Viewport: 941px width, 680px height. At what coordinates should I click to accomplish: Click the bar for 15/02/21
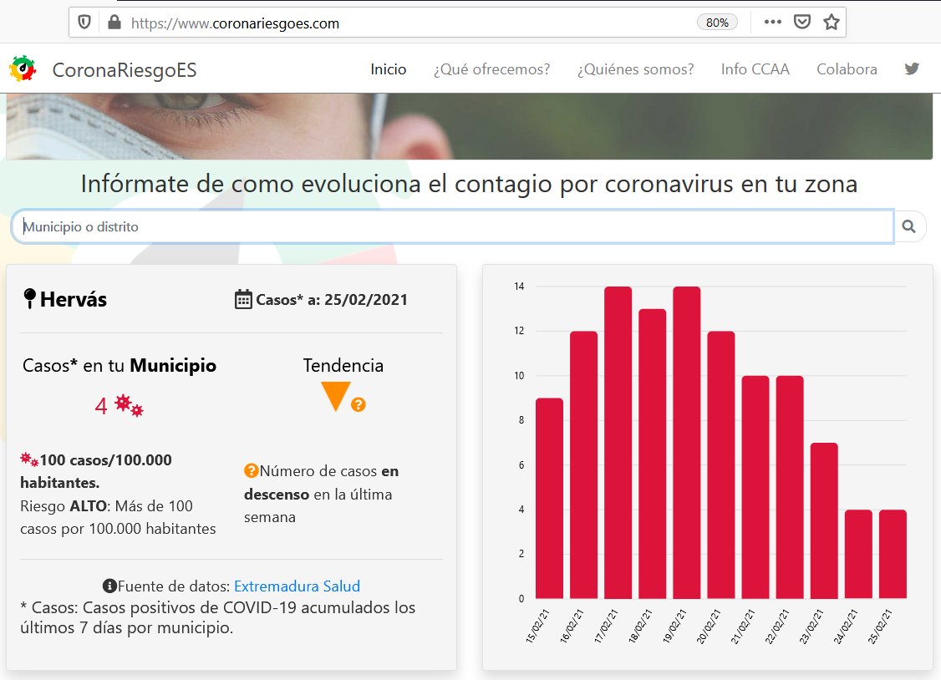click(549, 499)
